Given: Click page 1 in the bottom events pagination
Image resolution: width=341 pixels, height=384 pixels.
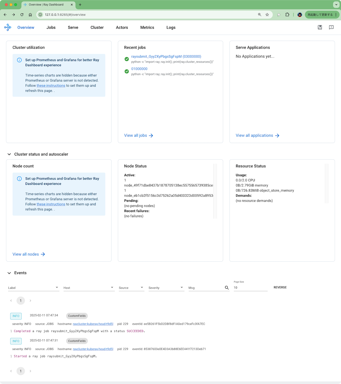Looking at the screenshot, I should [x=21, y=371].
